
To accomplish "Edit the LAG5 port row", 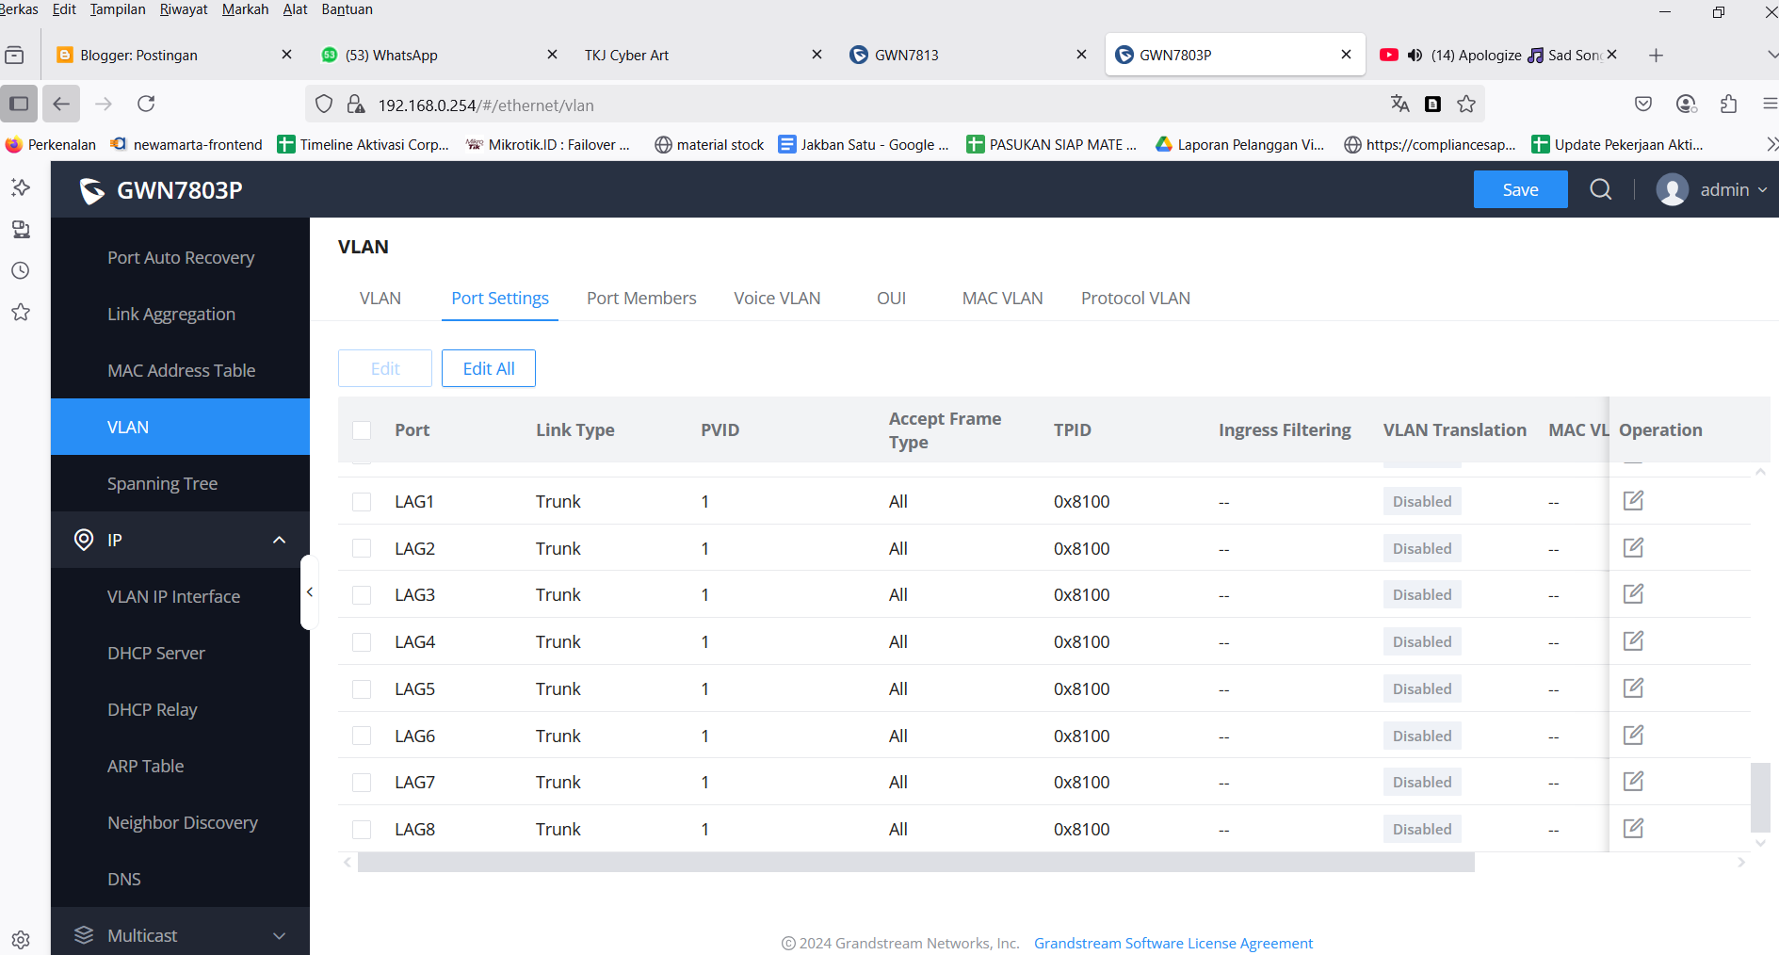I will [1633, 688].
